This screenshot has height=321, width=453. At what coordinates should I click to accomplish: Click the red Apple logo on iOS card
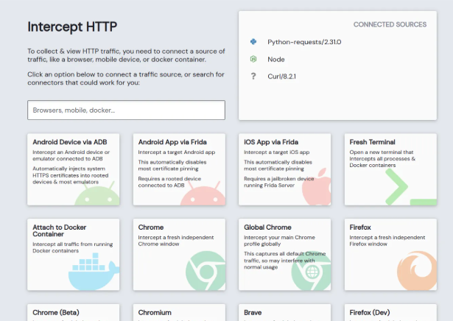coord(316,186)
